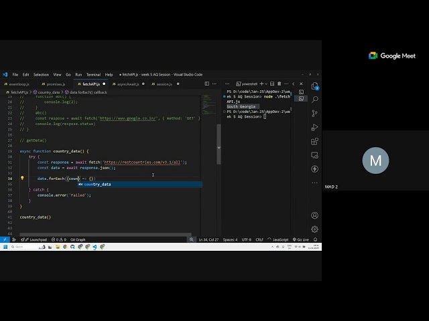
Task: Open the Explorer view in activity bar
Action: click(314, 86)
